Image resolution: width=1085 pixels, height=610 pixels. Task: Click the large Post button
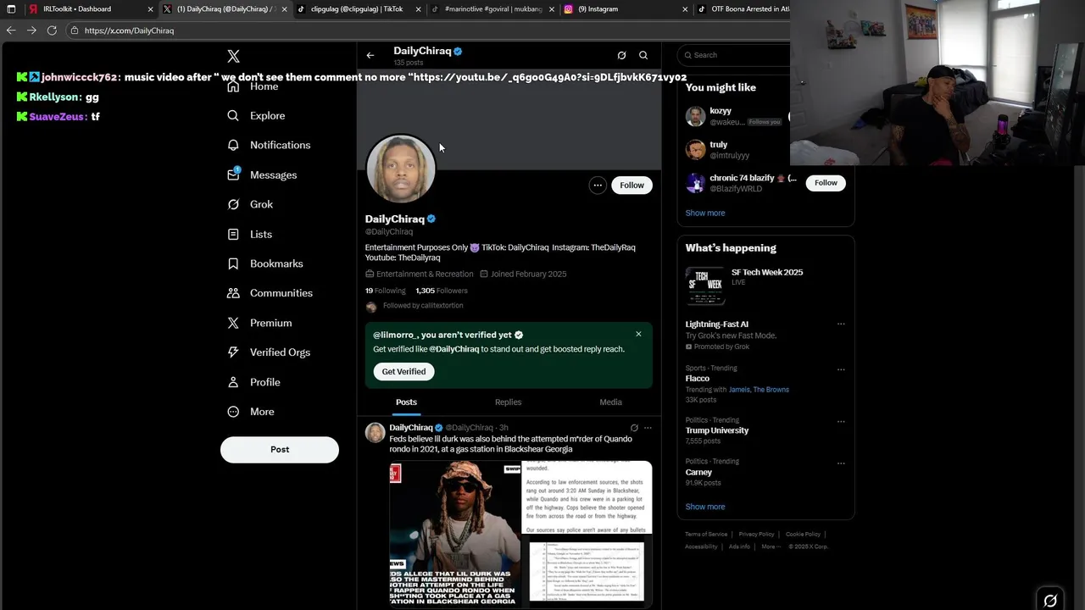point(280,450)
